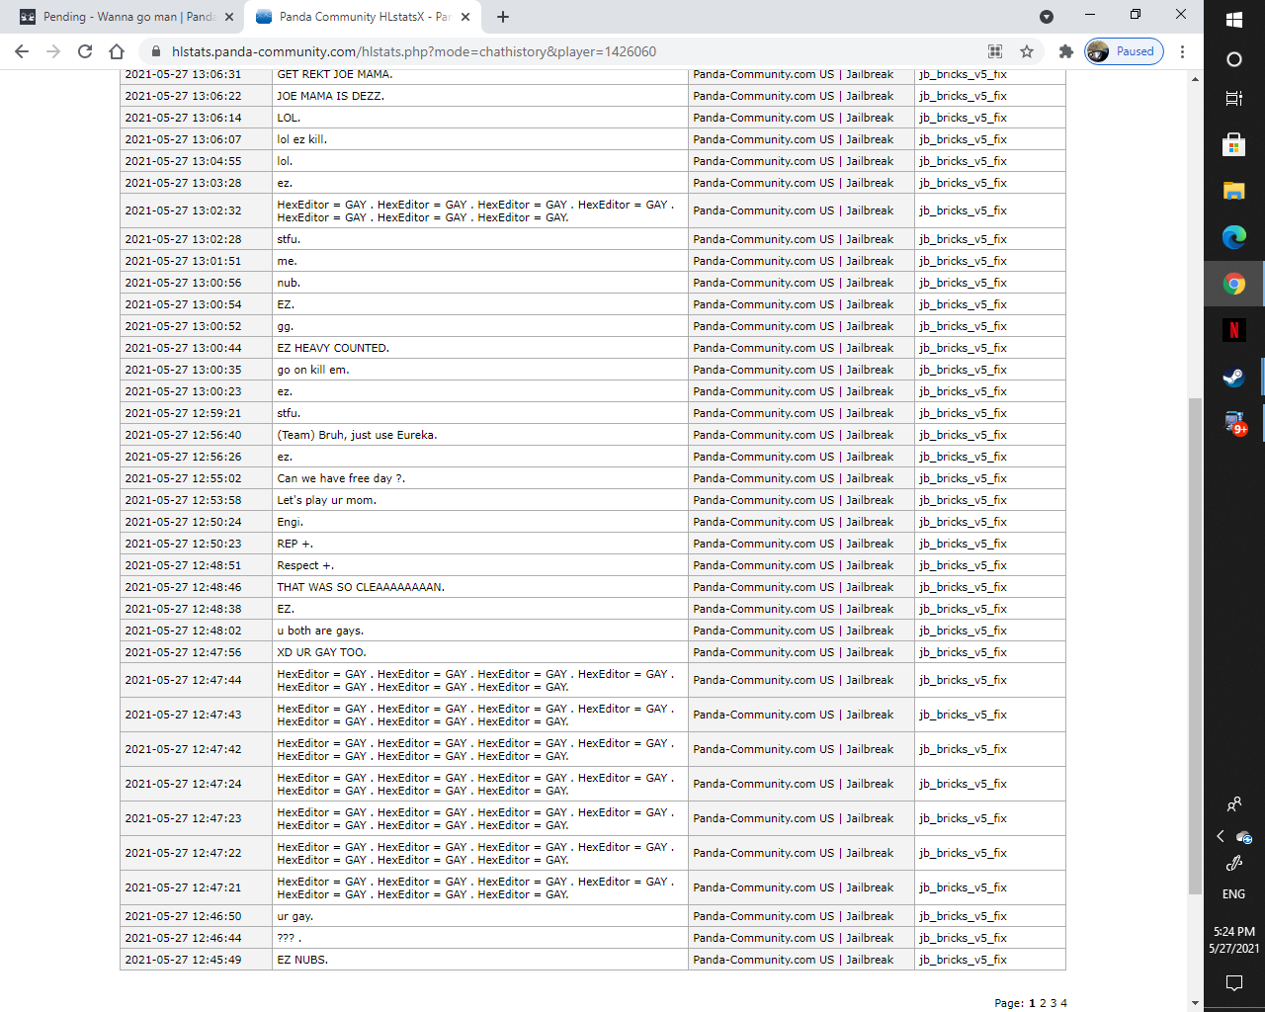
Task: Open a new tab with the plus button
Action: coord(503,17)
